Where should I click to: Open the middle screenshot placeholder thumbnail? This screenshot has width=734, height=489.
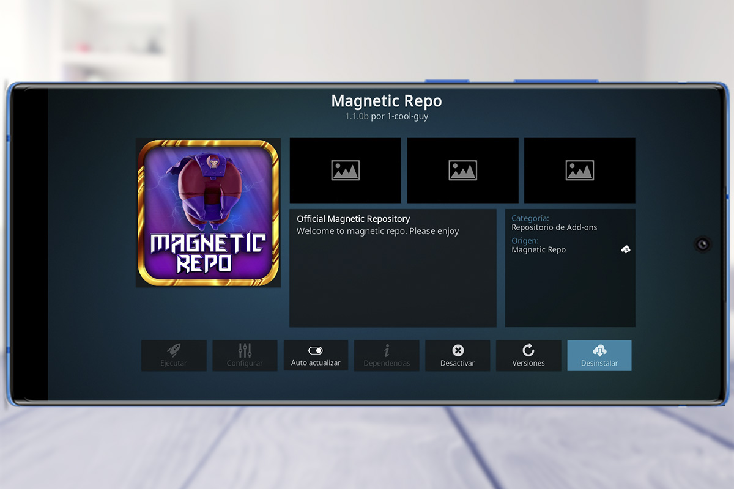[x=462, y=170]
